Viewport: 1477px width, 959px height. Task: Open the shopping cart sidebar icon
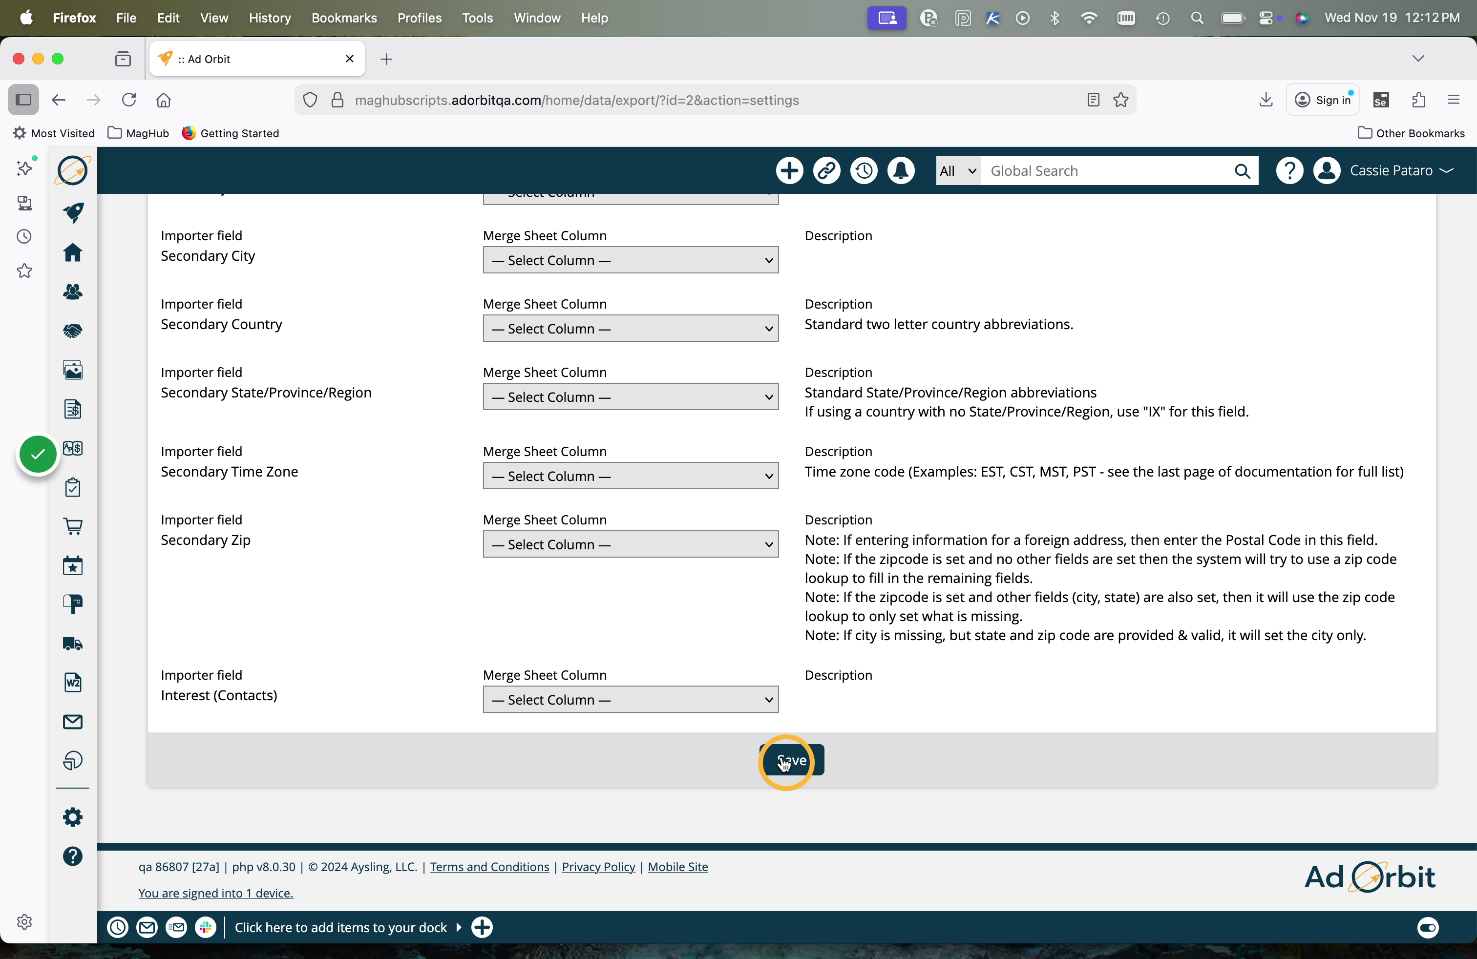tap(73, 526)
